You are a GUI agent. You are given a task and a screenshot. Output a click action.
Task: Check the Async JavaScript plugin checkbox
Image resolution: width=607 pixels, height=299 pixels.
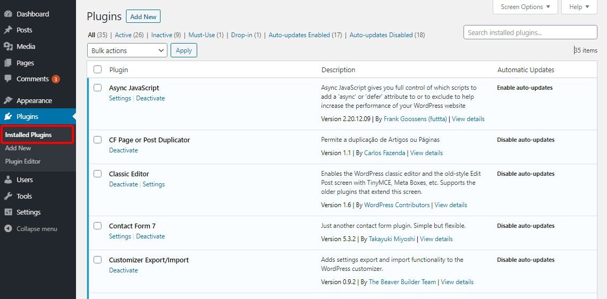point(98,88)
